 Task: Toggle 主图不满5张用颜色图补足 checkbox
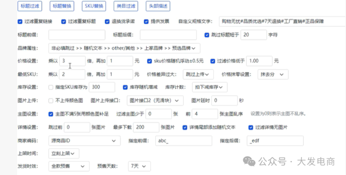point(51,114)
